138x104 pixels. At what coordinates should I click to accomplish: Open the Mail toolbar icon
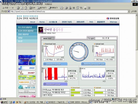pyautogui.click(x=62, y=8)
